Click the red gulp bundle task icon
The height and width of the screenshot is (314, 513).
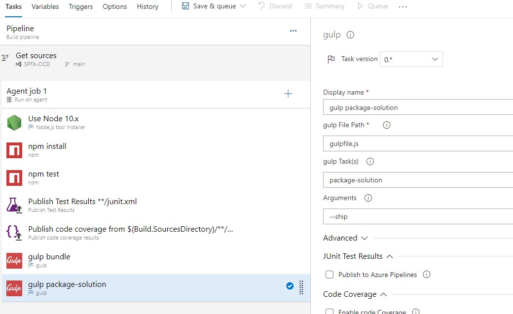tap(14, 261)
